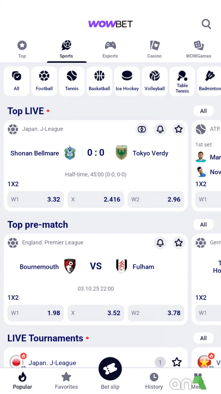This screenshot has height=394, width=221.
Task: Expand All Top pre-match events
Action: click(203, 225)
